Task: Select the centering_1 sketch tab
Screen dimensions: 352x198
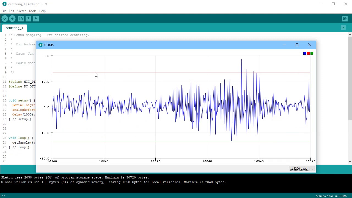Action: (x=14, y=28)
